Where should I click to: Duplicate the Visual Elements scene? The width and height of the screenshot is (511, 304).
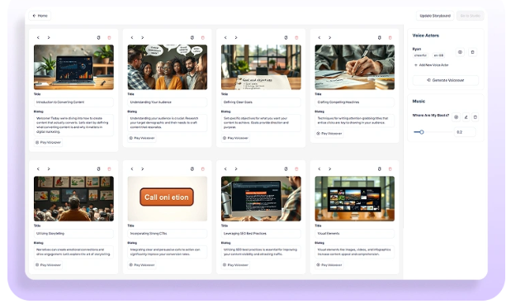coord(380,169)
